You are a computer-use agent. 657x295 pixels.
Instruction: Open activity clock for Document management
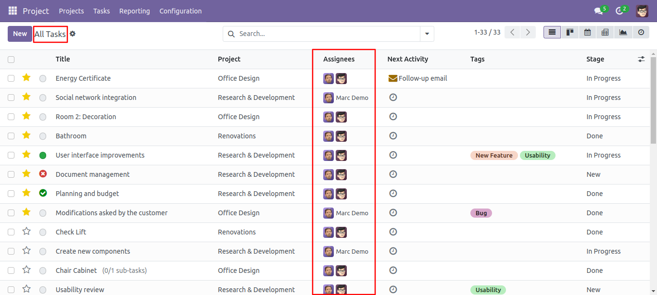(393, 174)
